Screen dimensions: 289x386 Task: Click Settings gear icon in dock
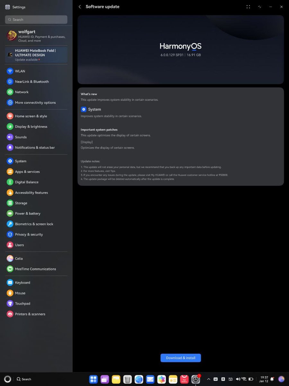point(196,379)
